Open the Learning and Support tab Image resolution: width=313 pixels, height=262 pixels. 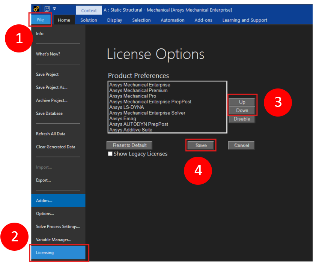(245, 20)
